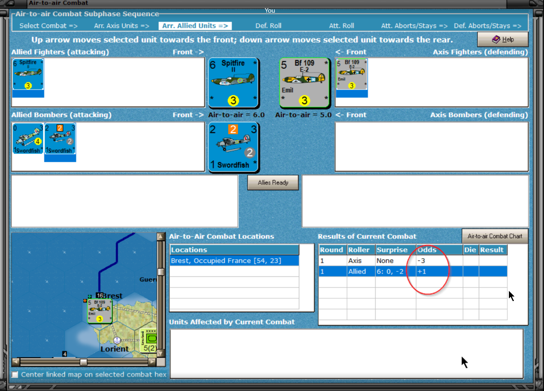Click the Result column header
The width and height of the screenshot is (544, 391).
(x=493, y=250)
